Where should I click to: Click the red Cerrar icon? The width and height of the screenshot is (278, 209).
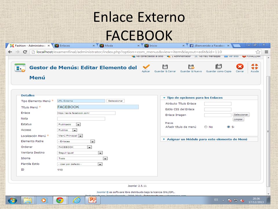240,66
